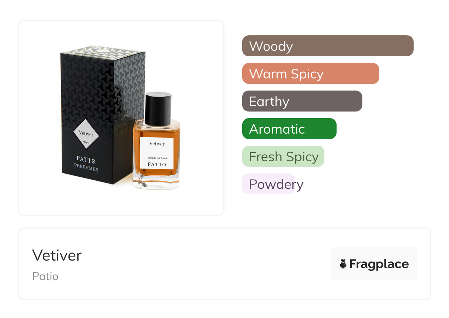The width and height of the screenshot is (449, 318).
Task: Open the Vetiver fragrance title link
Action: pyautogui.click(x=57, y=255)
